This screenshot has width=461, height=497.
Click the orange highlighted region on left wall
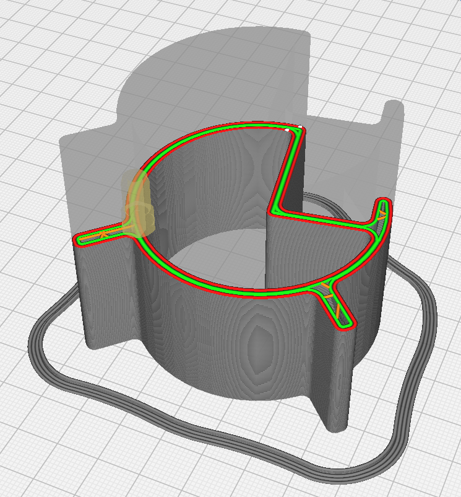click(x=136, y=201)
